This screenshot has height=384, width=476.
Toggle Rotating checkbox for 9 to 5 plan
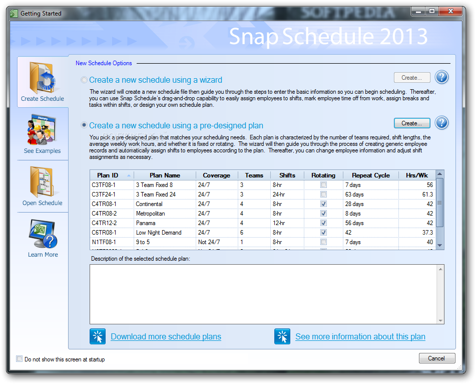(x=324, y=242)
